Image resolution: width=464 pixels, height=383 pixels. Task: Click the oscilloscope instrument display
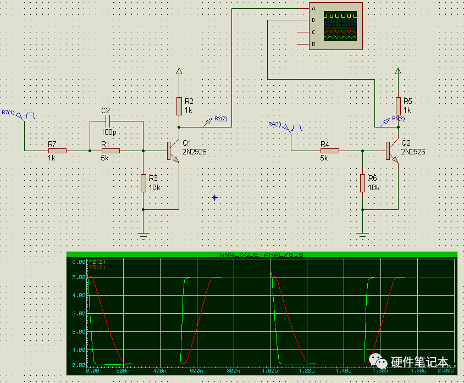tap(339, 26)
